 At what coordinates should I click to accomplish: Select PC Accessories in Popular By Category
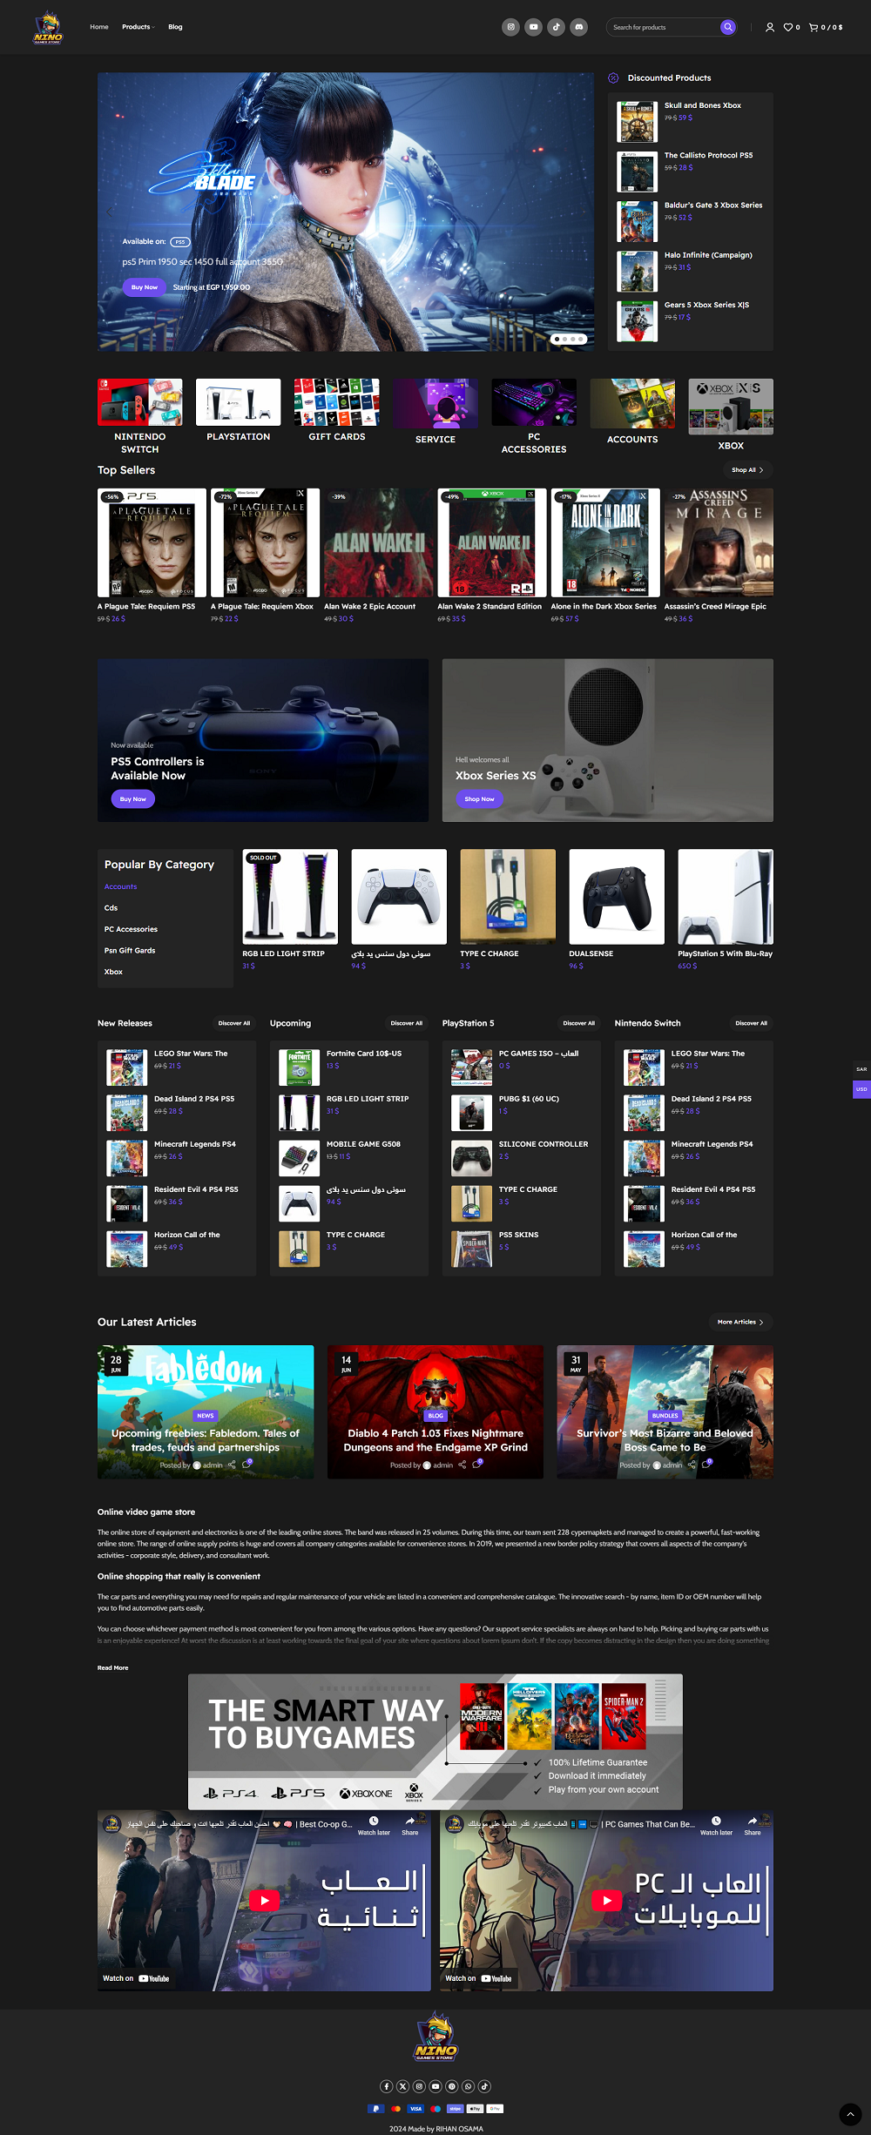131,929
